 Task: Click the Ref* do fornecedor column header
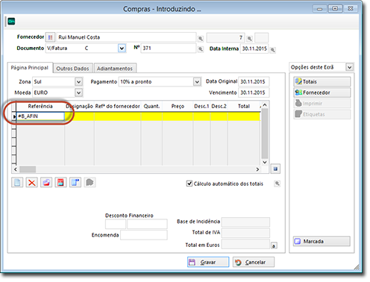point(118,107)
